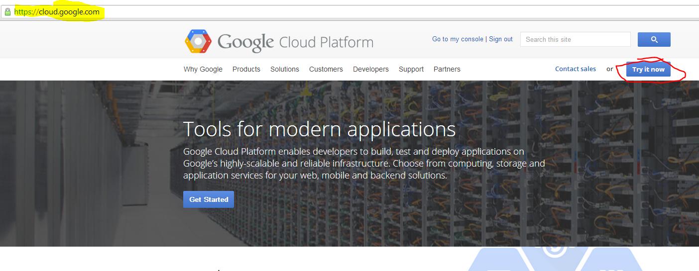Image resolution: width=699 pixels, height=271 pixels.
Task: Open the Partners navigation item
Action: tap(447, 69)
